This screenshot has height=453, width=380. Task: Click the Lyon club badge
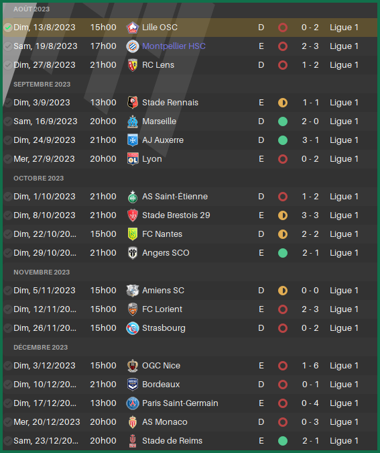[x=133, y=159]
